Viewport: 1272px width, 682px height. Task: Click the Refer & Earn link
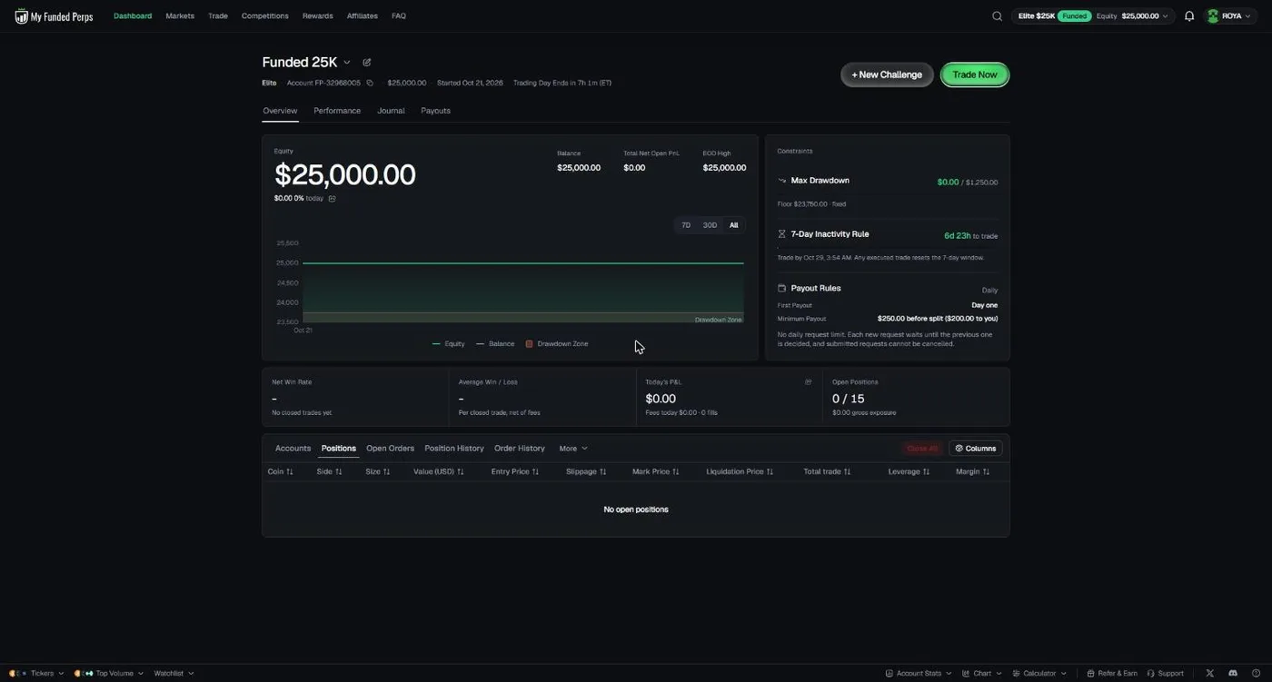(x=1112, y=674)
